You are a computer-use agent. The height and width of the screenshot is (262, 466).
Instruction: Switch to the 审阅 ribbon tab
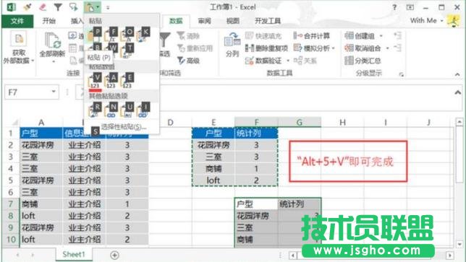(205, 21)
